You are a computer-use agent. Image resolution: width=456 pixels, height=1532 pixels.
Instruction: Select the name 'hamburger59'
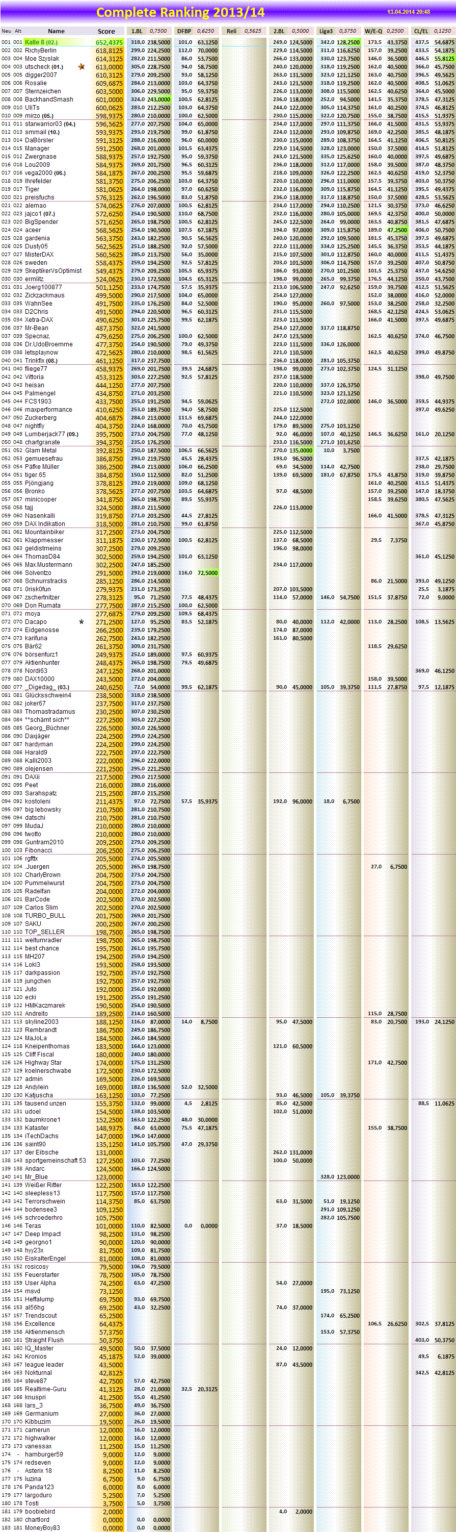coord(43,1454)
